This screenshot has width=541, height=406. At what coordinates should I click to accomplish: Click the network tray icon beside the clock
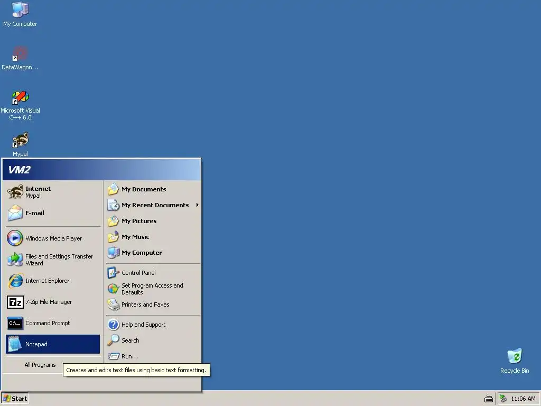click(x=503, y=399)
